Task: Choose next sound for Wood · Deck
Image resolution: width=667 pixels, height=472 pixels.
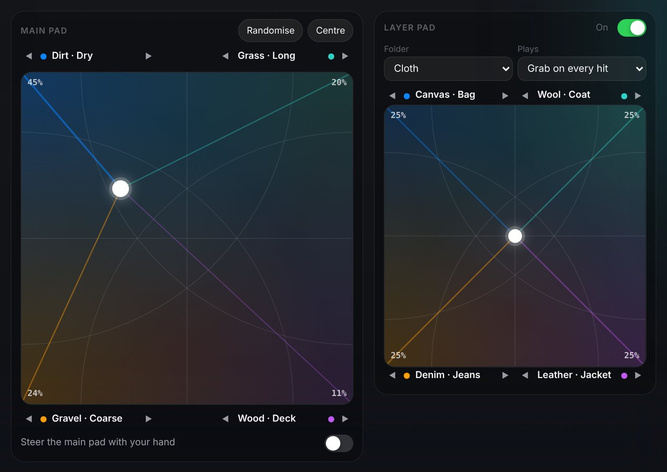Action: (345, 419)
